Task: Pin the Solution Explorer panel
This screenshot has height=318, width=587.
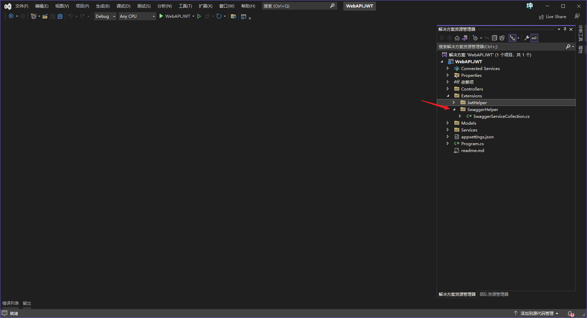Action: click(x=565, y=29)
